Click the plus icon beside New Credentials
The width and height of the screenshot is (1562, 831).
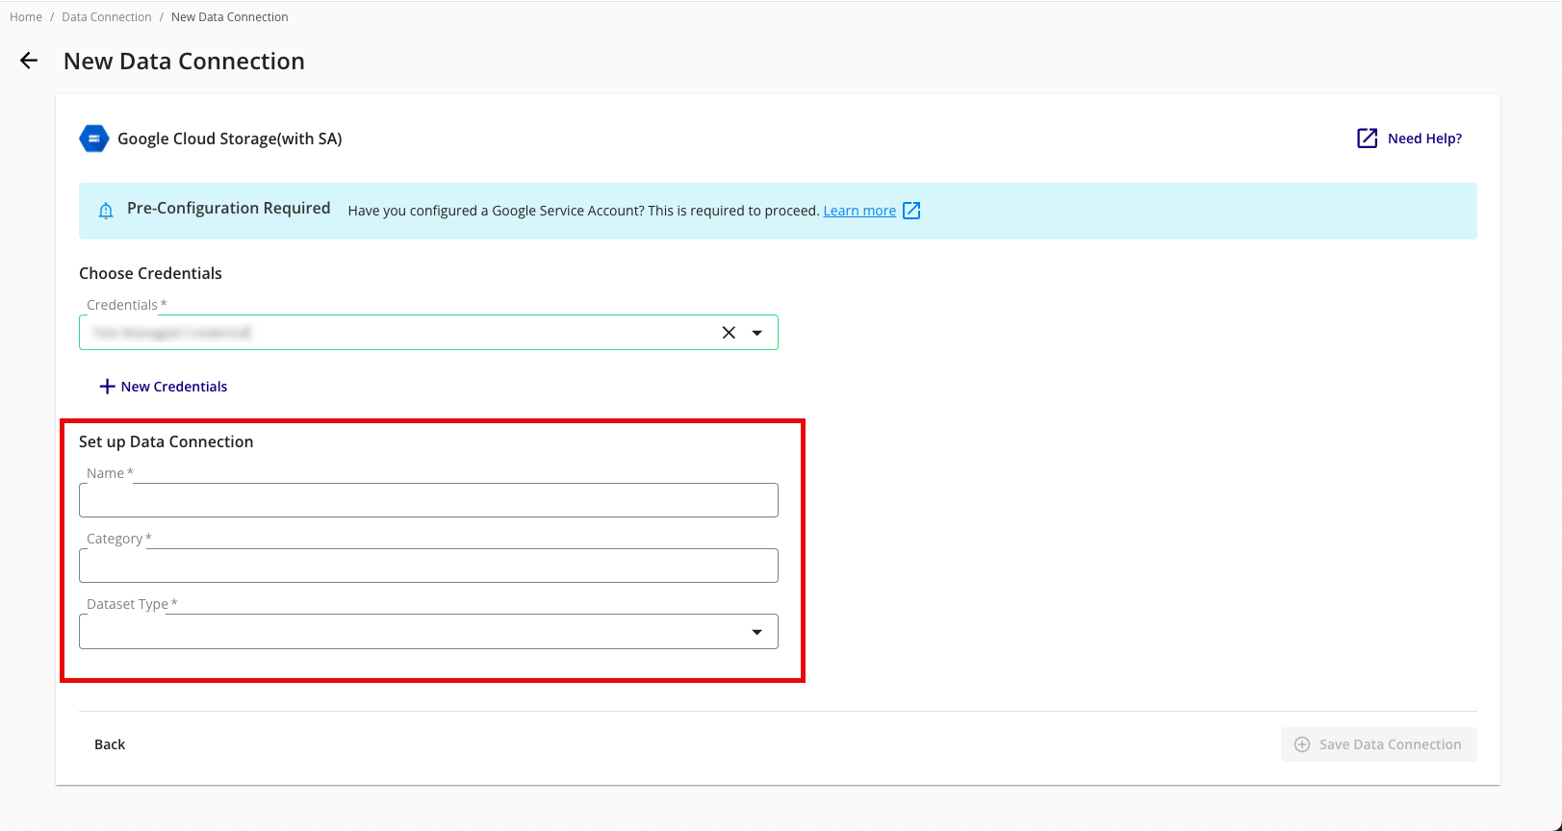(107, 387)
